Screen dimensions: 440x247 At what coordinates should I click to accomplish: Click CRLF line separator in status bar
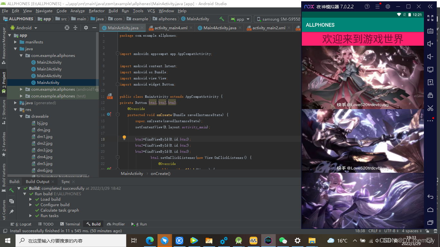coord(375,231)
